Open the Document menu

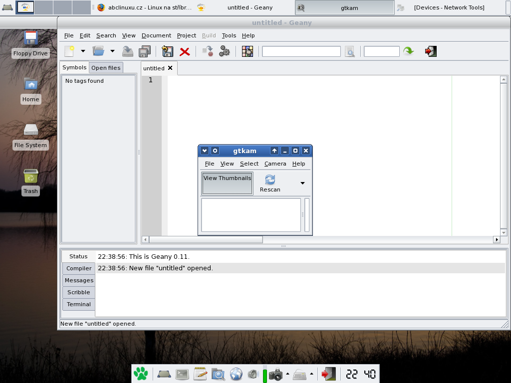[156, 35]
